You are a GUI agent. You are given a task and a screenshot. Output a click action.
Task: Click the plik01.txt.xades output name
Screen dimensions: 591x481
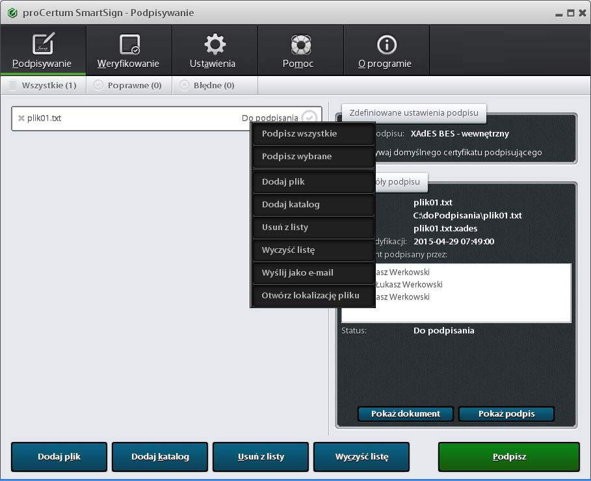coord(445,228)
